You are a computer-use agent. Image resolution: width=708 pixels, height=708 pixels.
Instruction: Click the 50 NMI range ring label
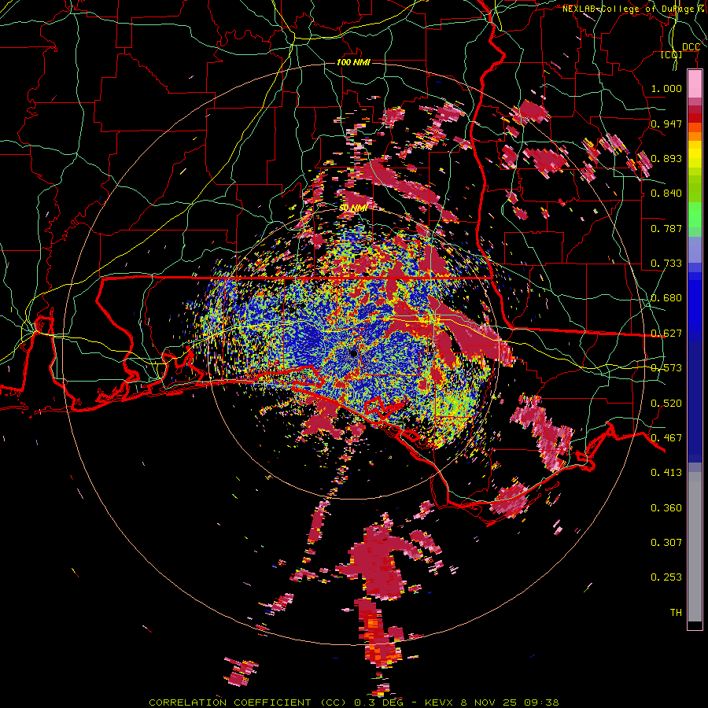[x=353, y=208]
